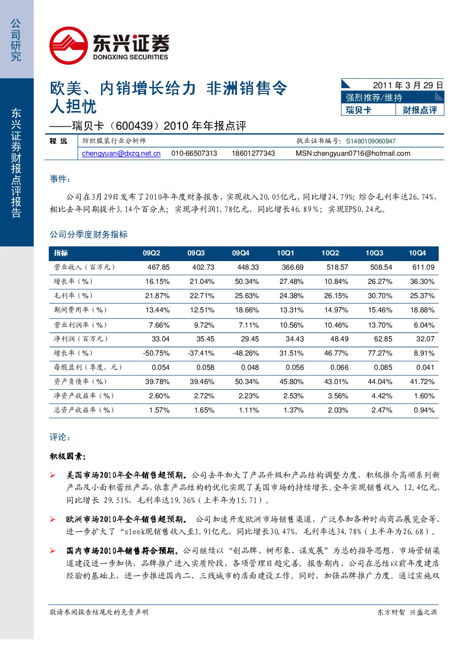Click the second red arrow bullet icon
This screenshot has height=666, width=471.
tap(53, 519)
